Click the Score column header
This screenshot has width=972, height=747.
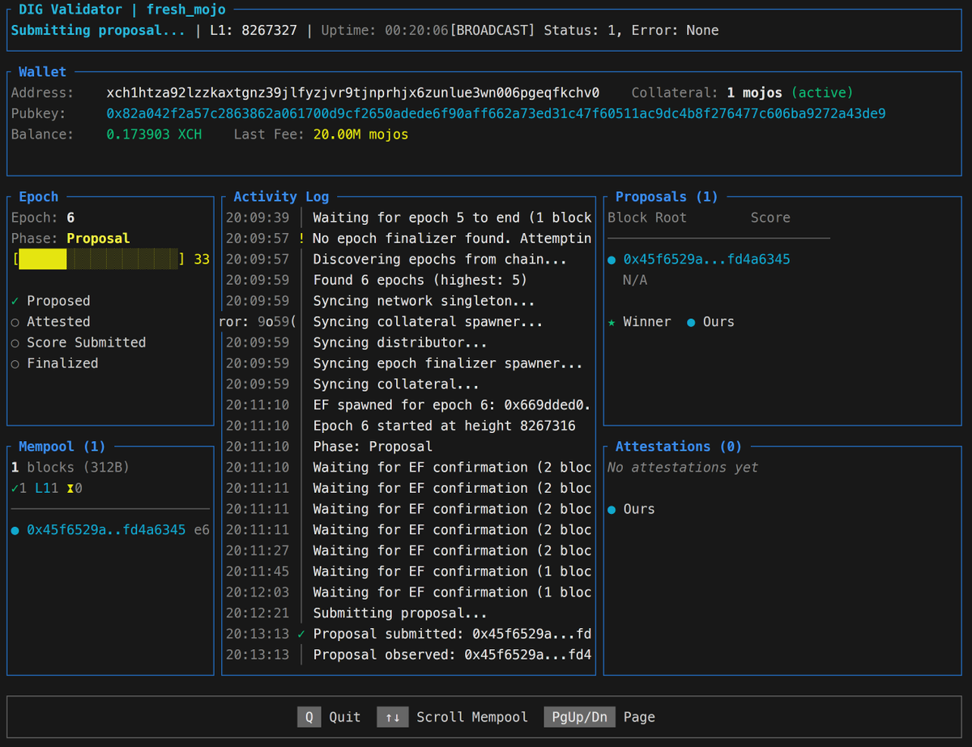pyautogui.click(x=770, y=218)
